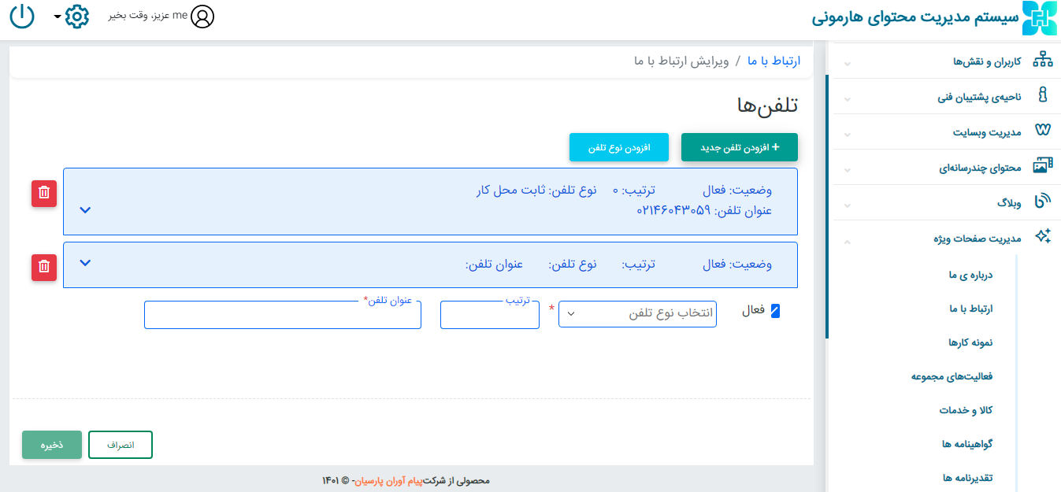Click the افزودن تلفن جدید button
1061x492 pixels.
(x=739, y=147)
